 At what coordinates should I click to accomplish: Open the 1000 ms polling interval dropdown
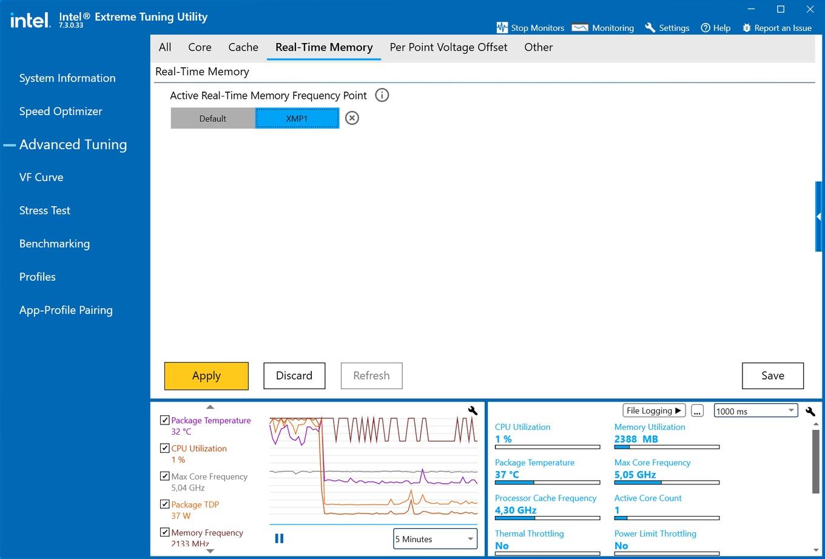point(755,410)
